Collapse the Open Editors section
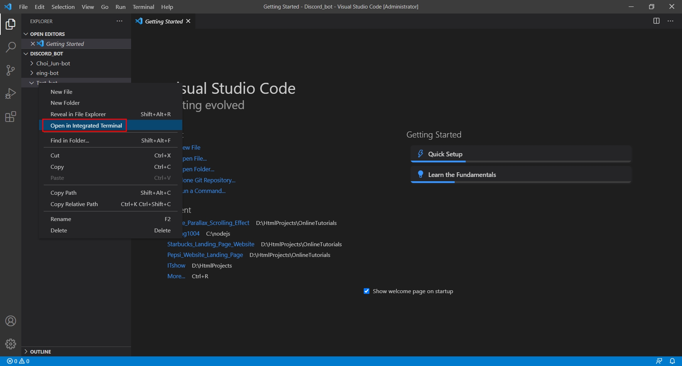682x366 pixels. pos(26,34)
